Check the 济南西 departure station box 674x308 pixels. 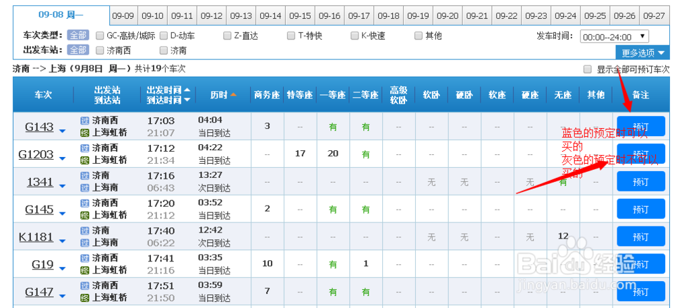[100, 51]
